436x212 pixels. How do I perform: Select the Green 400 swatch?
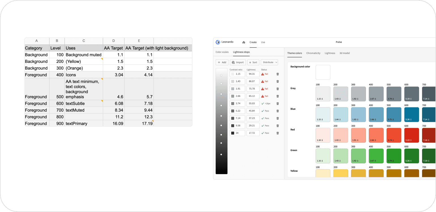pos(376,156)
